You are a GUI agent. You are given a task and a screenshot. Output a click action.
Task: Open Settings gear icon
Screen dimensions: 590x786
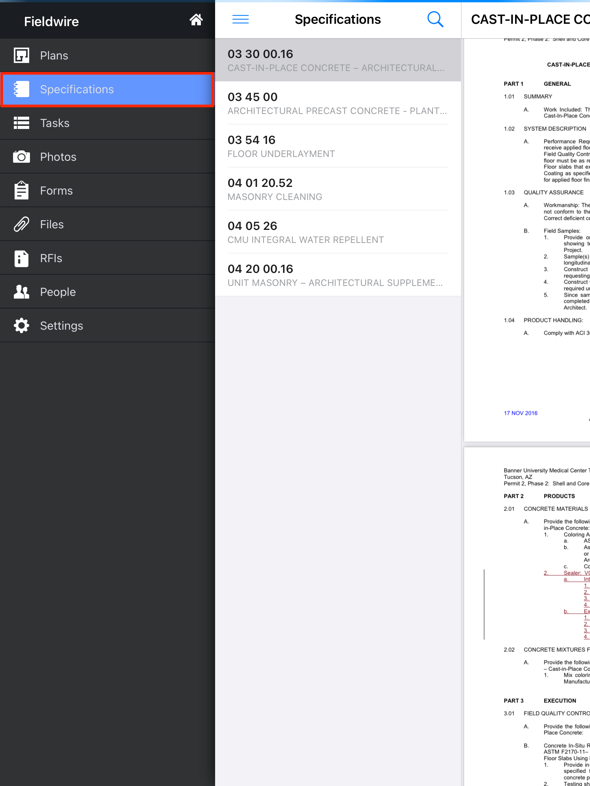click(22, 325)
